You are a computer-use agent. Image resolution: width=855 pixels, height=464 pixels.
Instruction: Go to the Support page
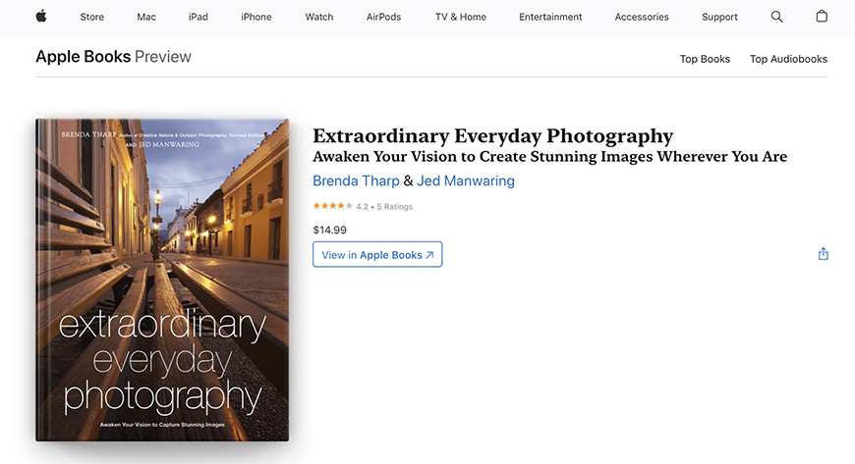pos(719,17)
